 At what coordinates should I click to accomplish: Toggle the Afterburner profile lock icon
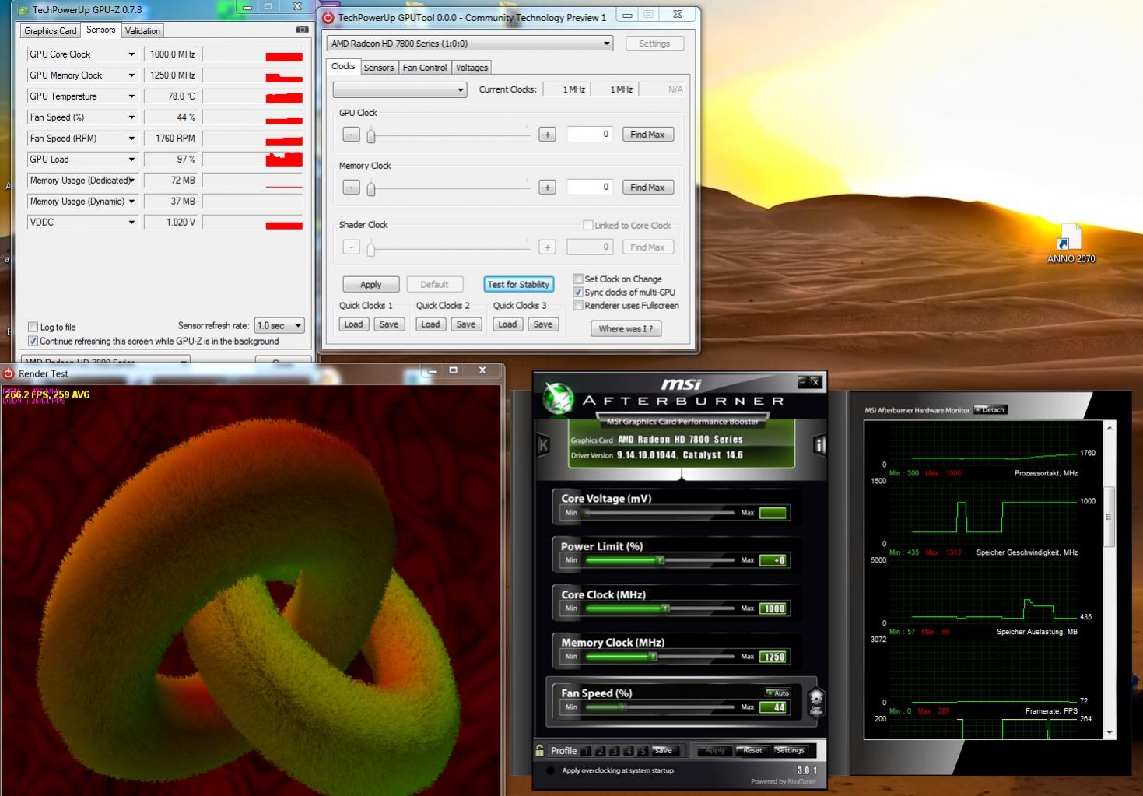click(539, 750)
